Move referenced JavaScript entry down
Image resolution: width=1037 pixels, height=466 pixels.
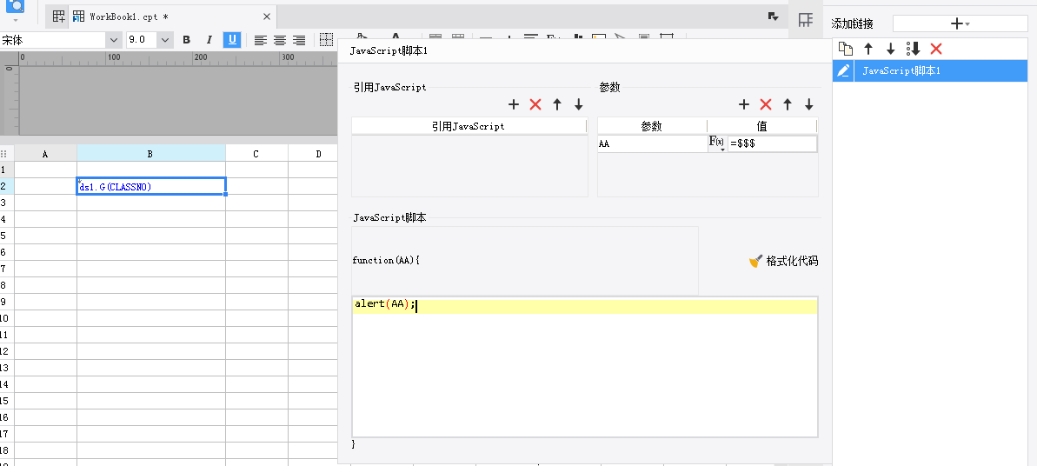point(579,104)
